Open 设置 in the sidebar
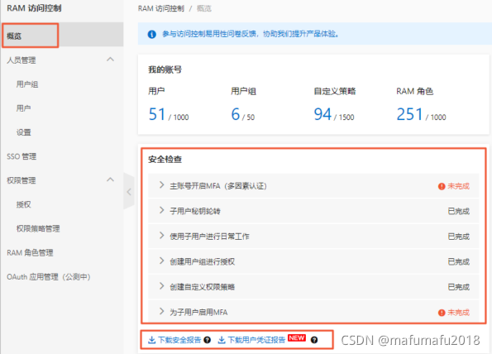492x354 pixels. (x=23, y=132)
